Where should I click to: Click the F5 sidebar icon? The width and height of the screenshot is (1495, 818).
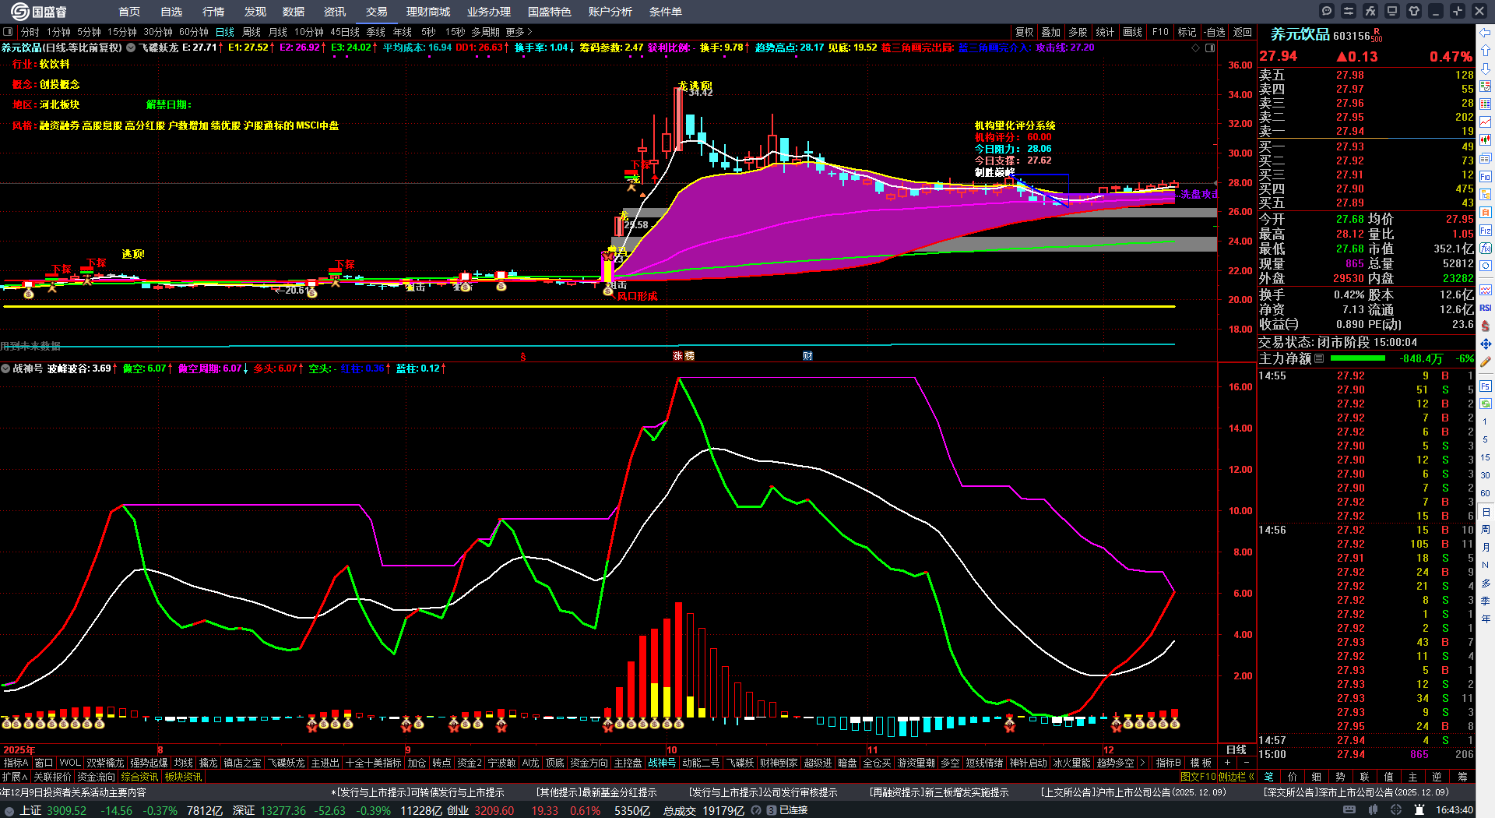tap(1486, 386)
